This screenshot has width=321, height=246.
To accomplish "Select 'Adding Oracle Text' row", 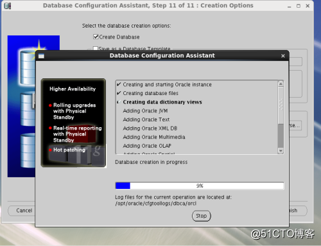I will (x=197, y=119).
